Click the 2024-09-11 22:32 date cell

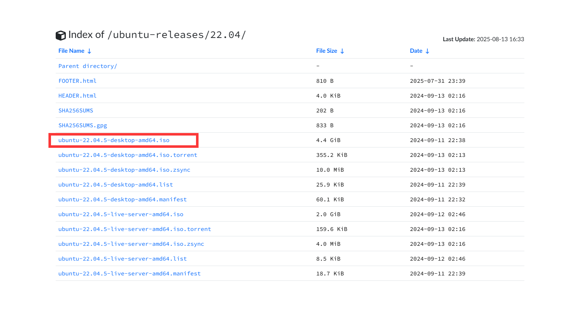point(438,200)
